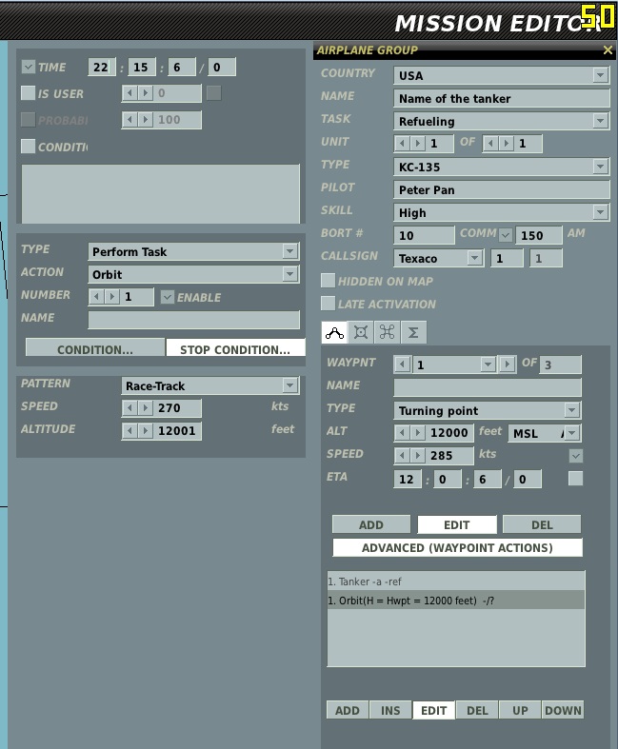
Task: Increase the waypoint ALT 12000 arrow
Action: point(418,433)
